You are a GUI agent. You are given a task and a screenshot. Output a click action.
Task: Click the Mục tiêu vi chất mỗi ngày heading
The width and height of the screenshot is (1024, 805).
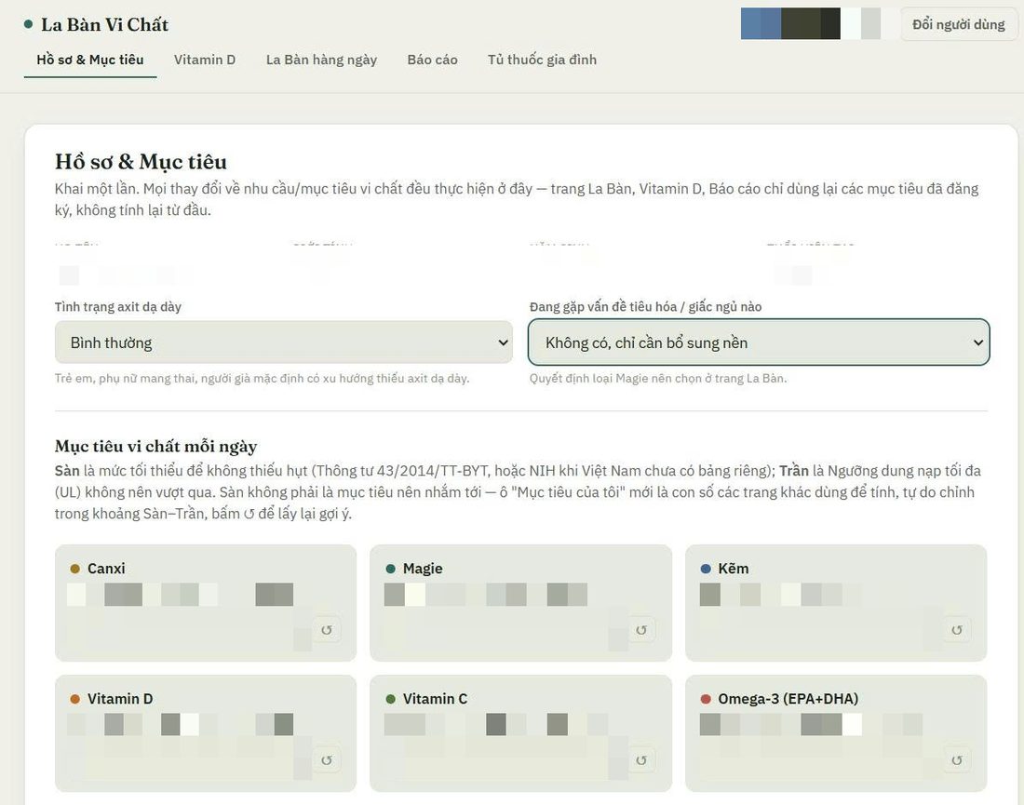click(x=156, y=446)
